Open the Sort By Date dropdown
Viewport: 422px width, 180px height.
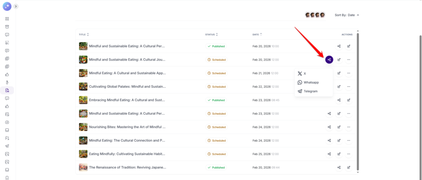coord(347,15)
